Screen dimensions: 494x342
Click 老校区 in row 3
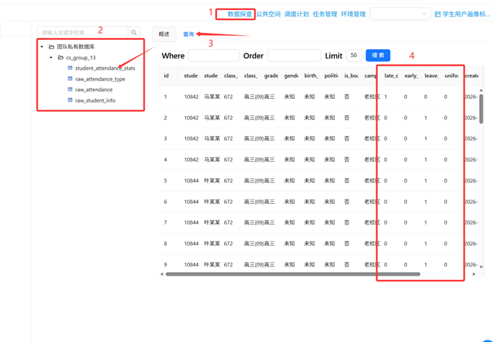[x=372, y=138]
